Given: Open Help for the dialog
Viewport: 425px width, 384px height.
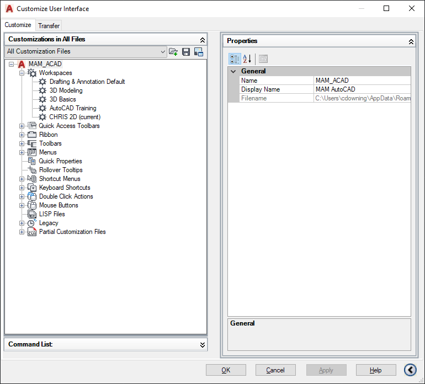Looking at the screenshot, I should pos(376,370).
